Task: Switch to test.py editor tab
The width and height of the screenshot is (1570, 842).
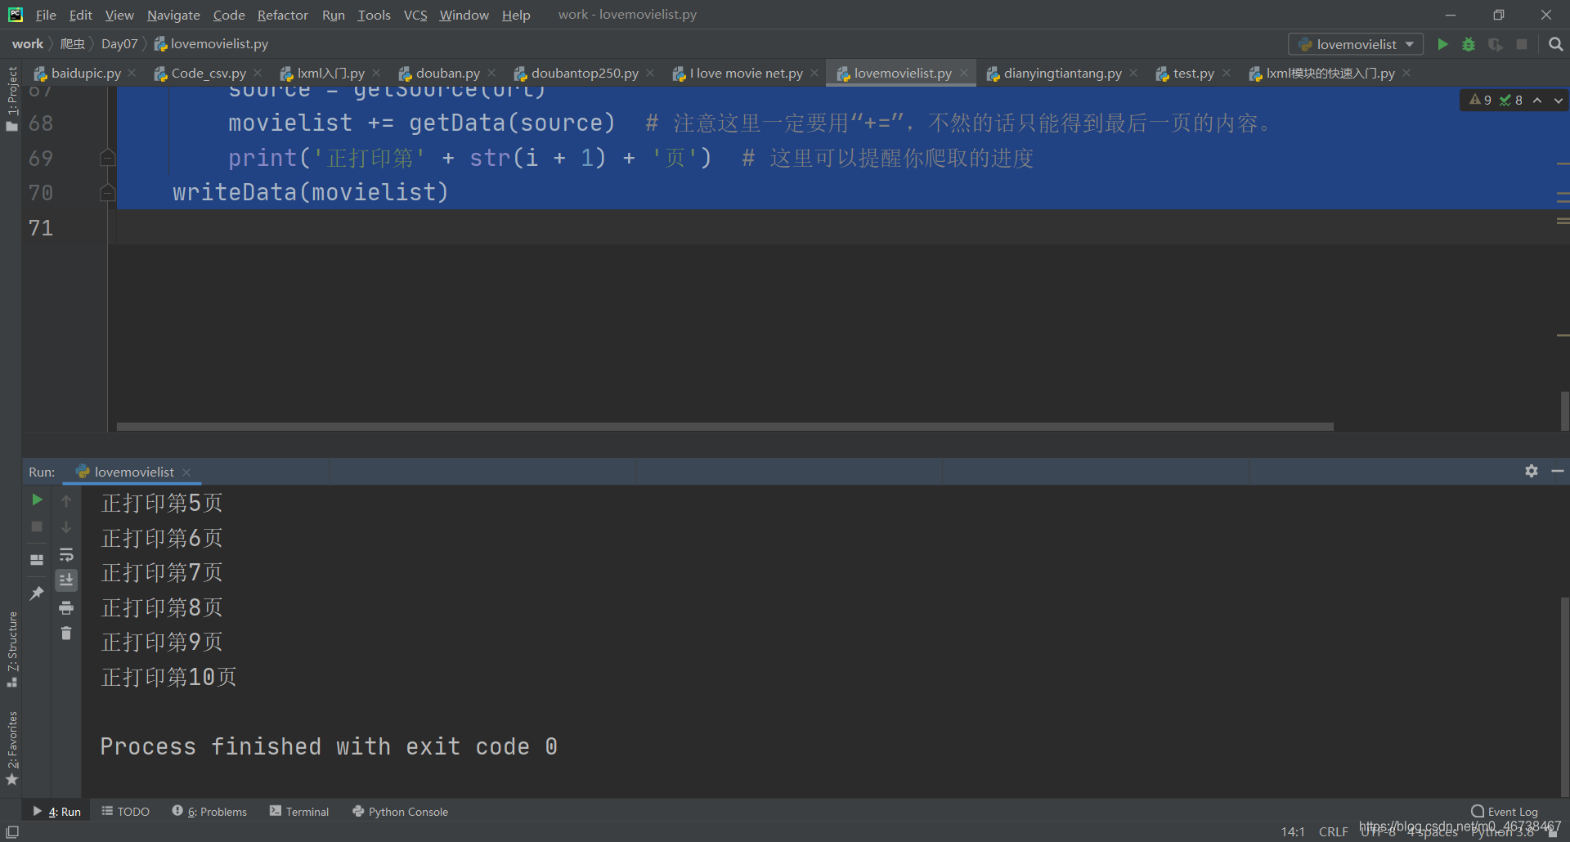Action: (1192, 73)
